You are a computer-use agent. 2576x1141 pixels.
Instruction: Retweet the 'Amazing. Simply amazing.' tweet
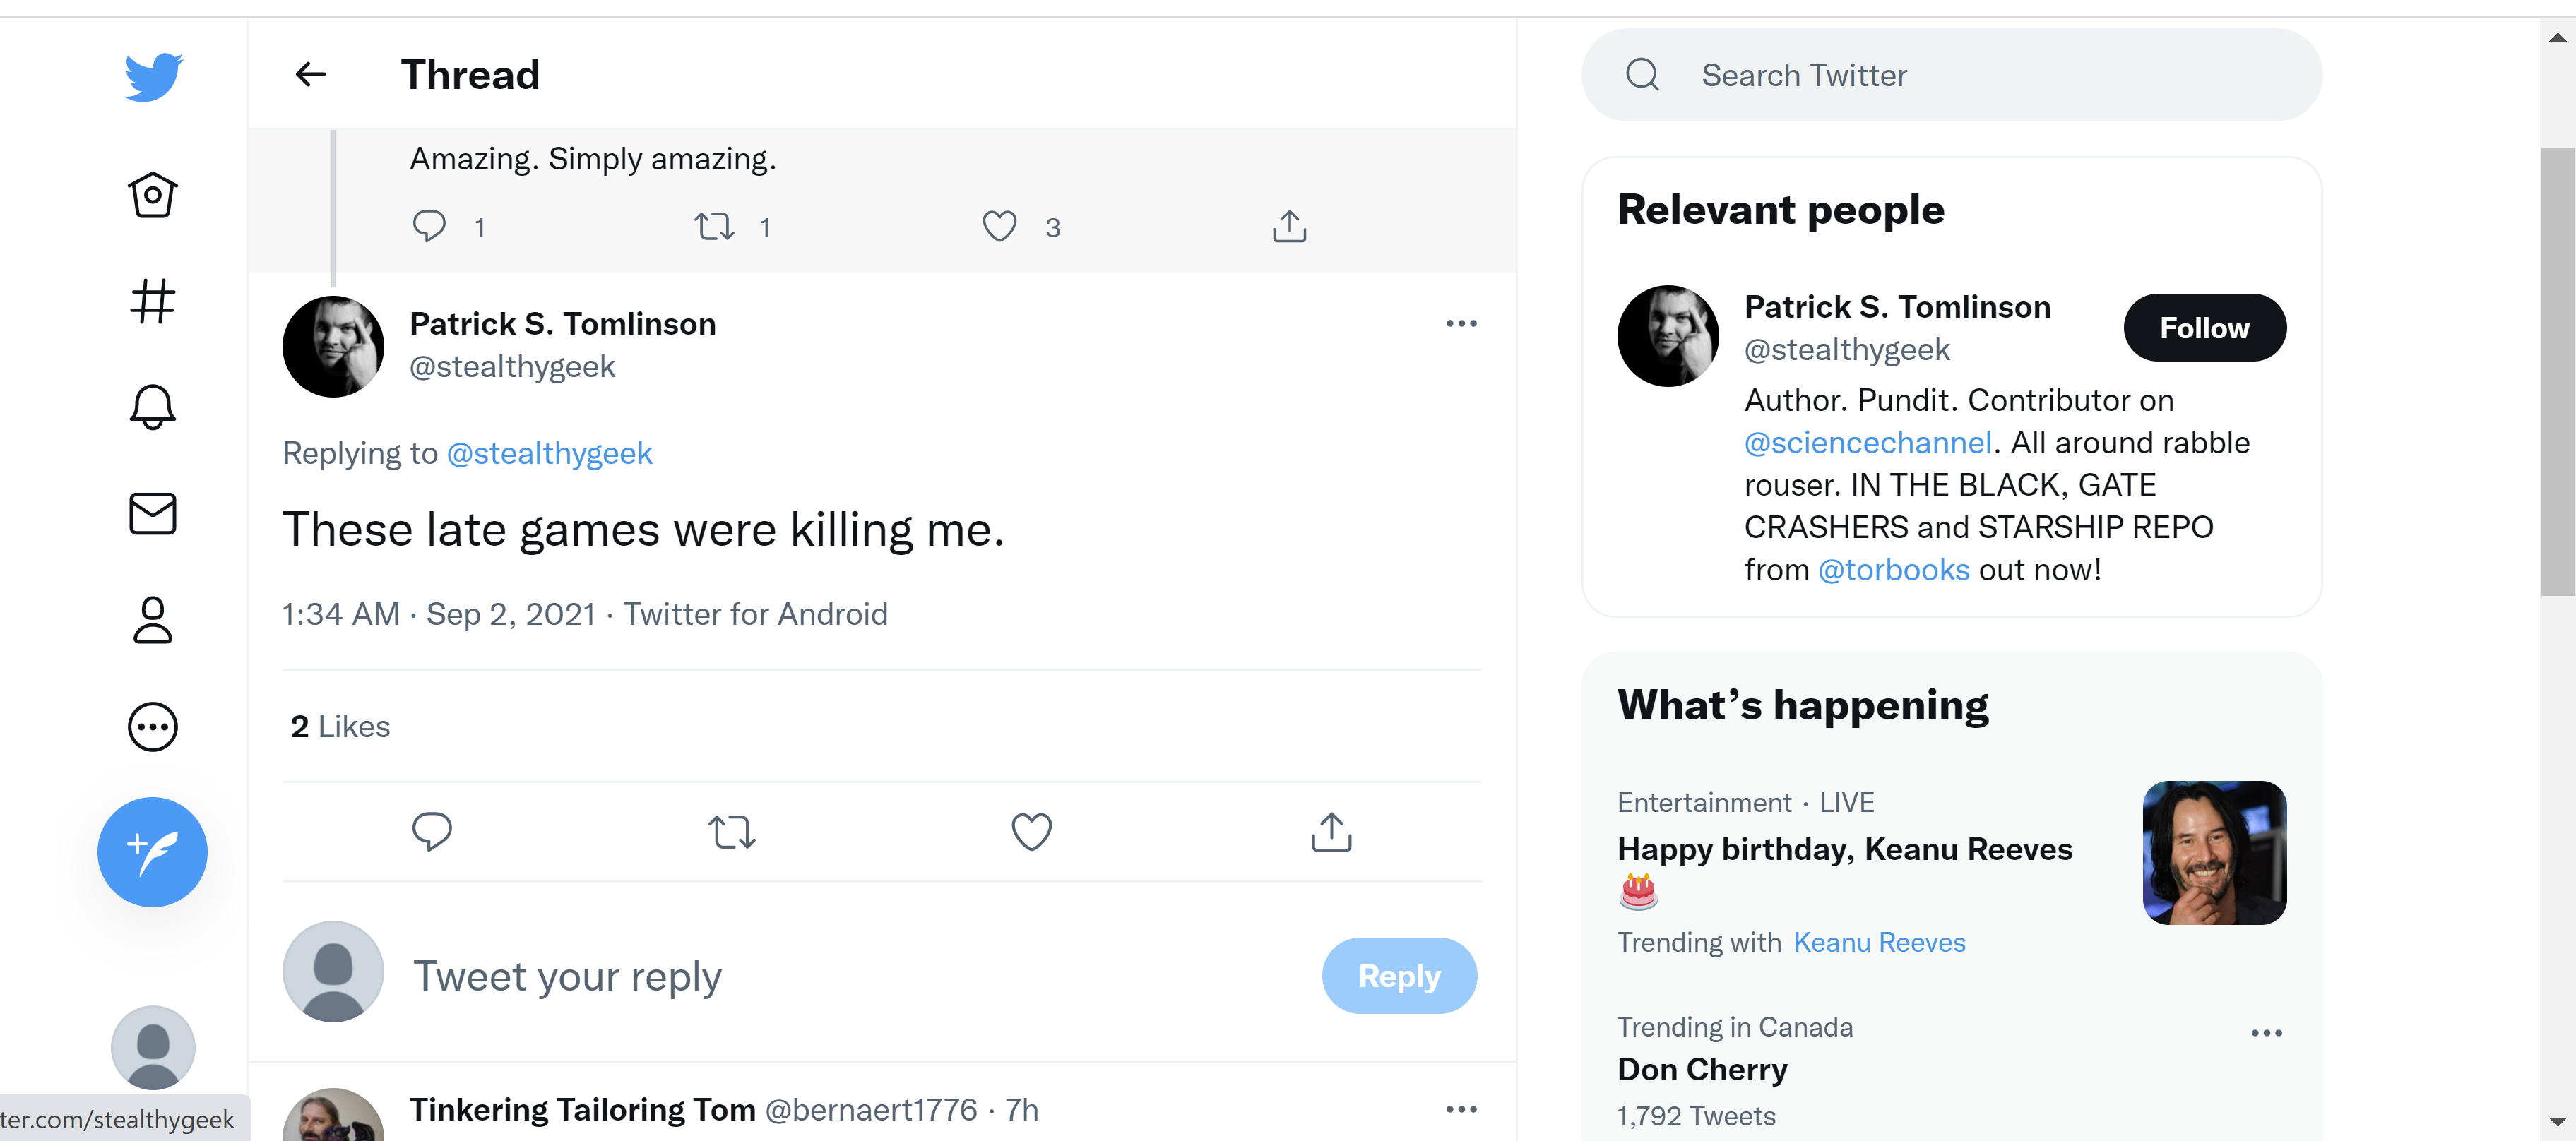(x=714, y=227)
